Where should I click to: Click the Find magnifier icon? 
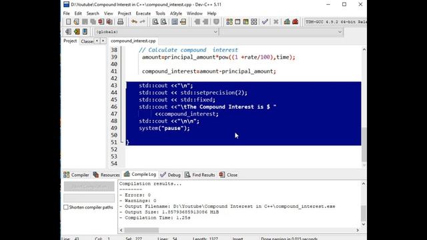[x=155, y=22]
